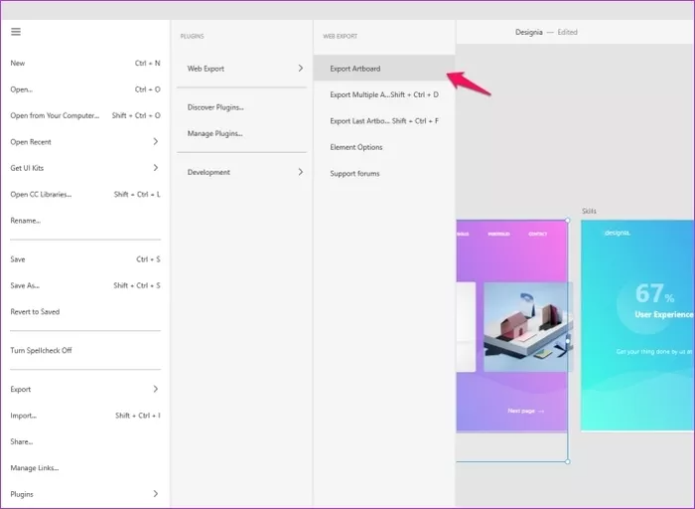Click the hamburger menu icon
695x509 pixels.
(x=16, y=32)
